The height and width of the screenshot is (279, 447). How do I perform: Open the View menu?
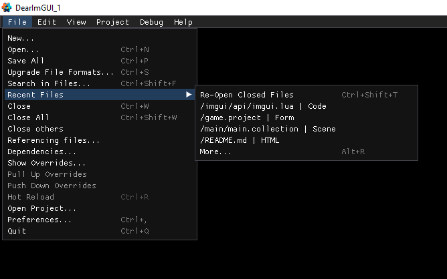(76, 22)
